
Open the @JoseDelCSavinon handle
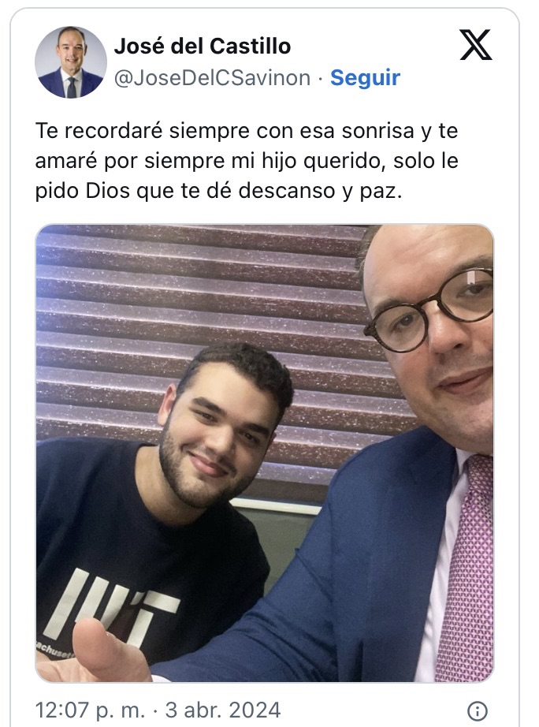point(212,77)
